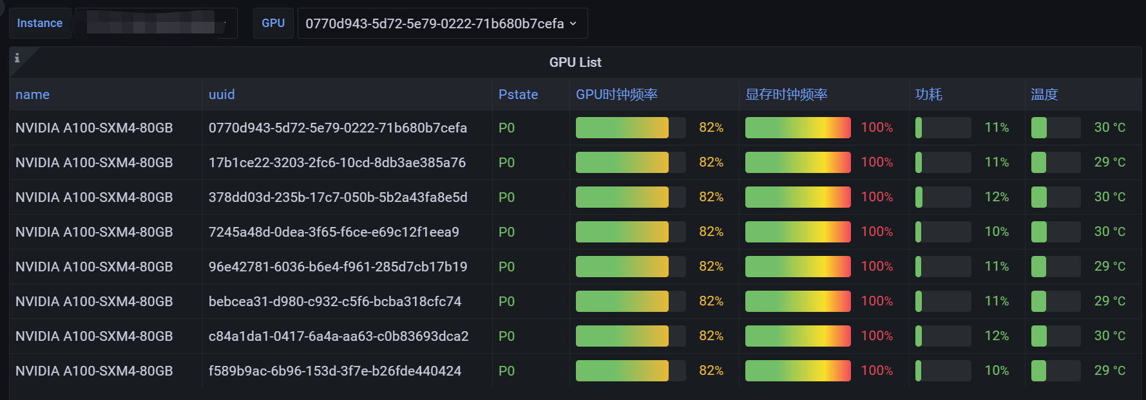This screenshot has width=1146, height=400.
Task: Click the Instance variable label
Action: [x=40, y=23]
